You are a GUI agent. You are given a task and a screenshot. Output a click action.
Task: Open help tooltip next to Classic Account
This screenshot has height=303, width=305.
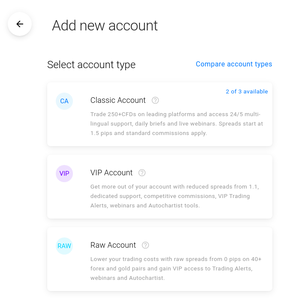click(x=155, y=100)
